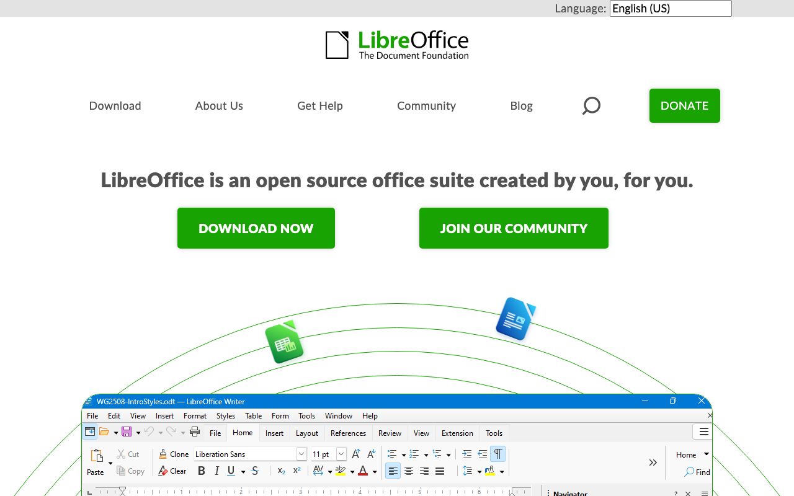The image size is (794, 496).
Task: Open the About Us navigation link
Action: 219,105
